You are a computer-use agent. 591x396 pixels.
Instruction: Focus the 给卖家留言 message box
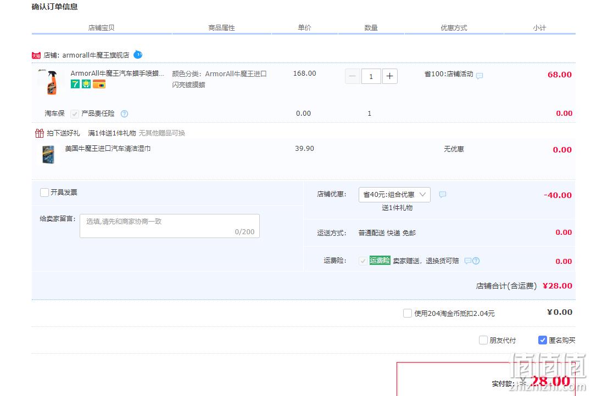[170, 226]
